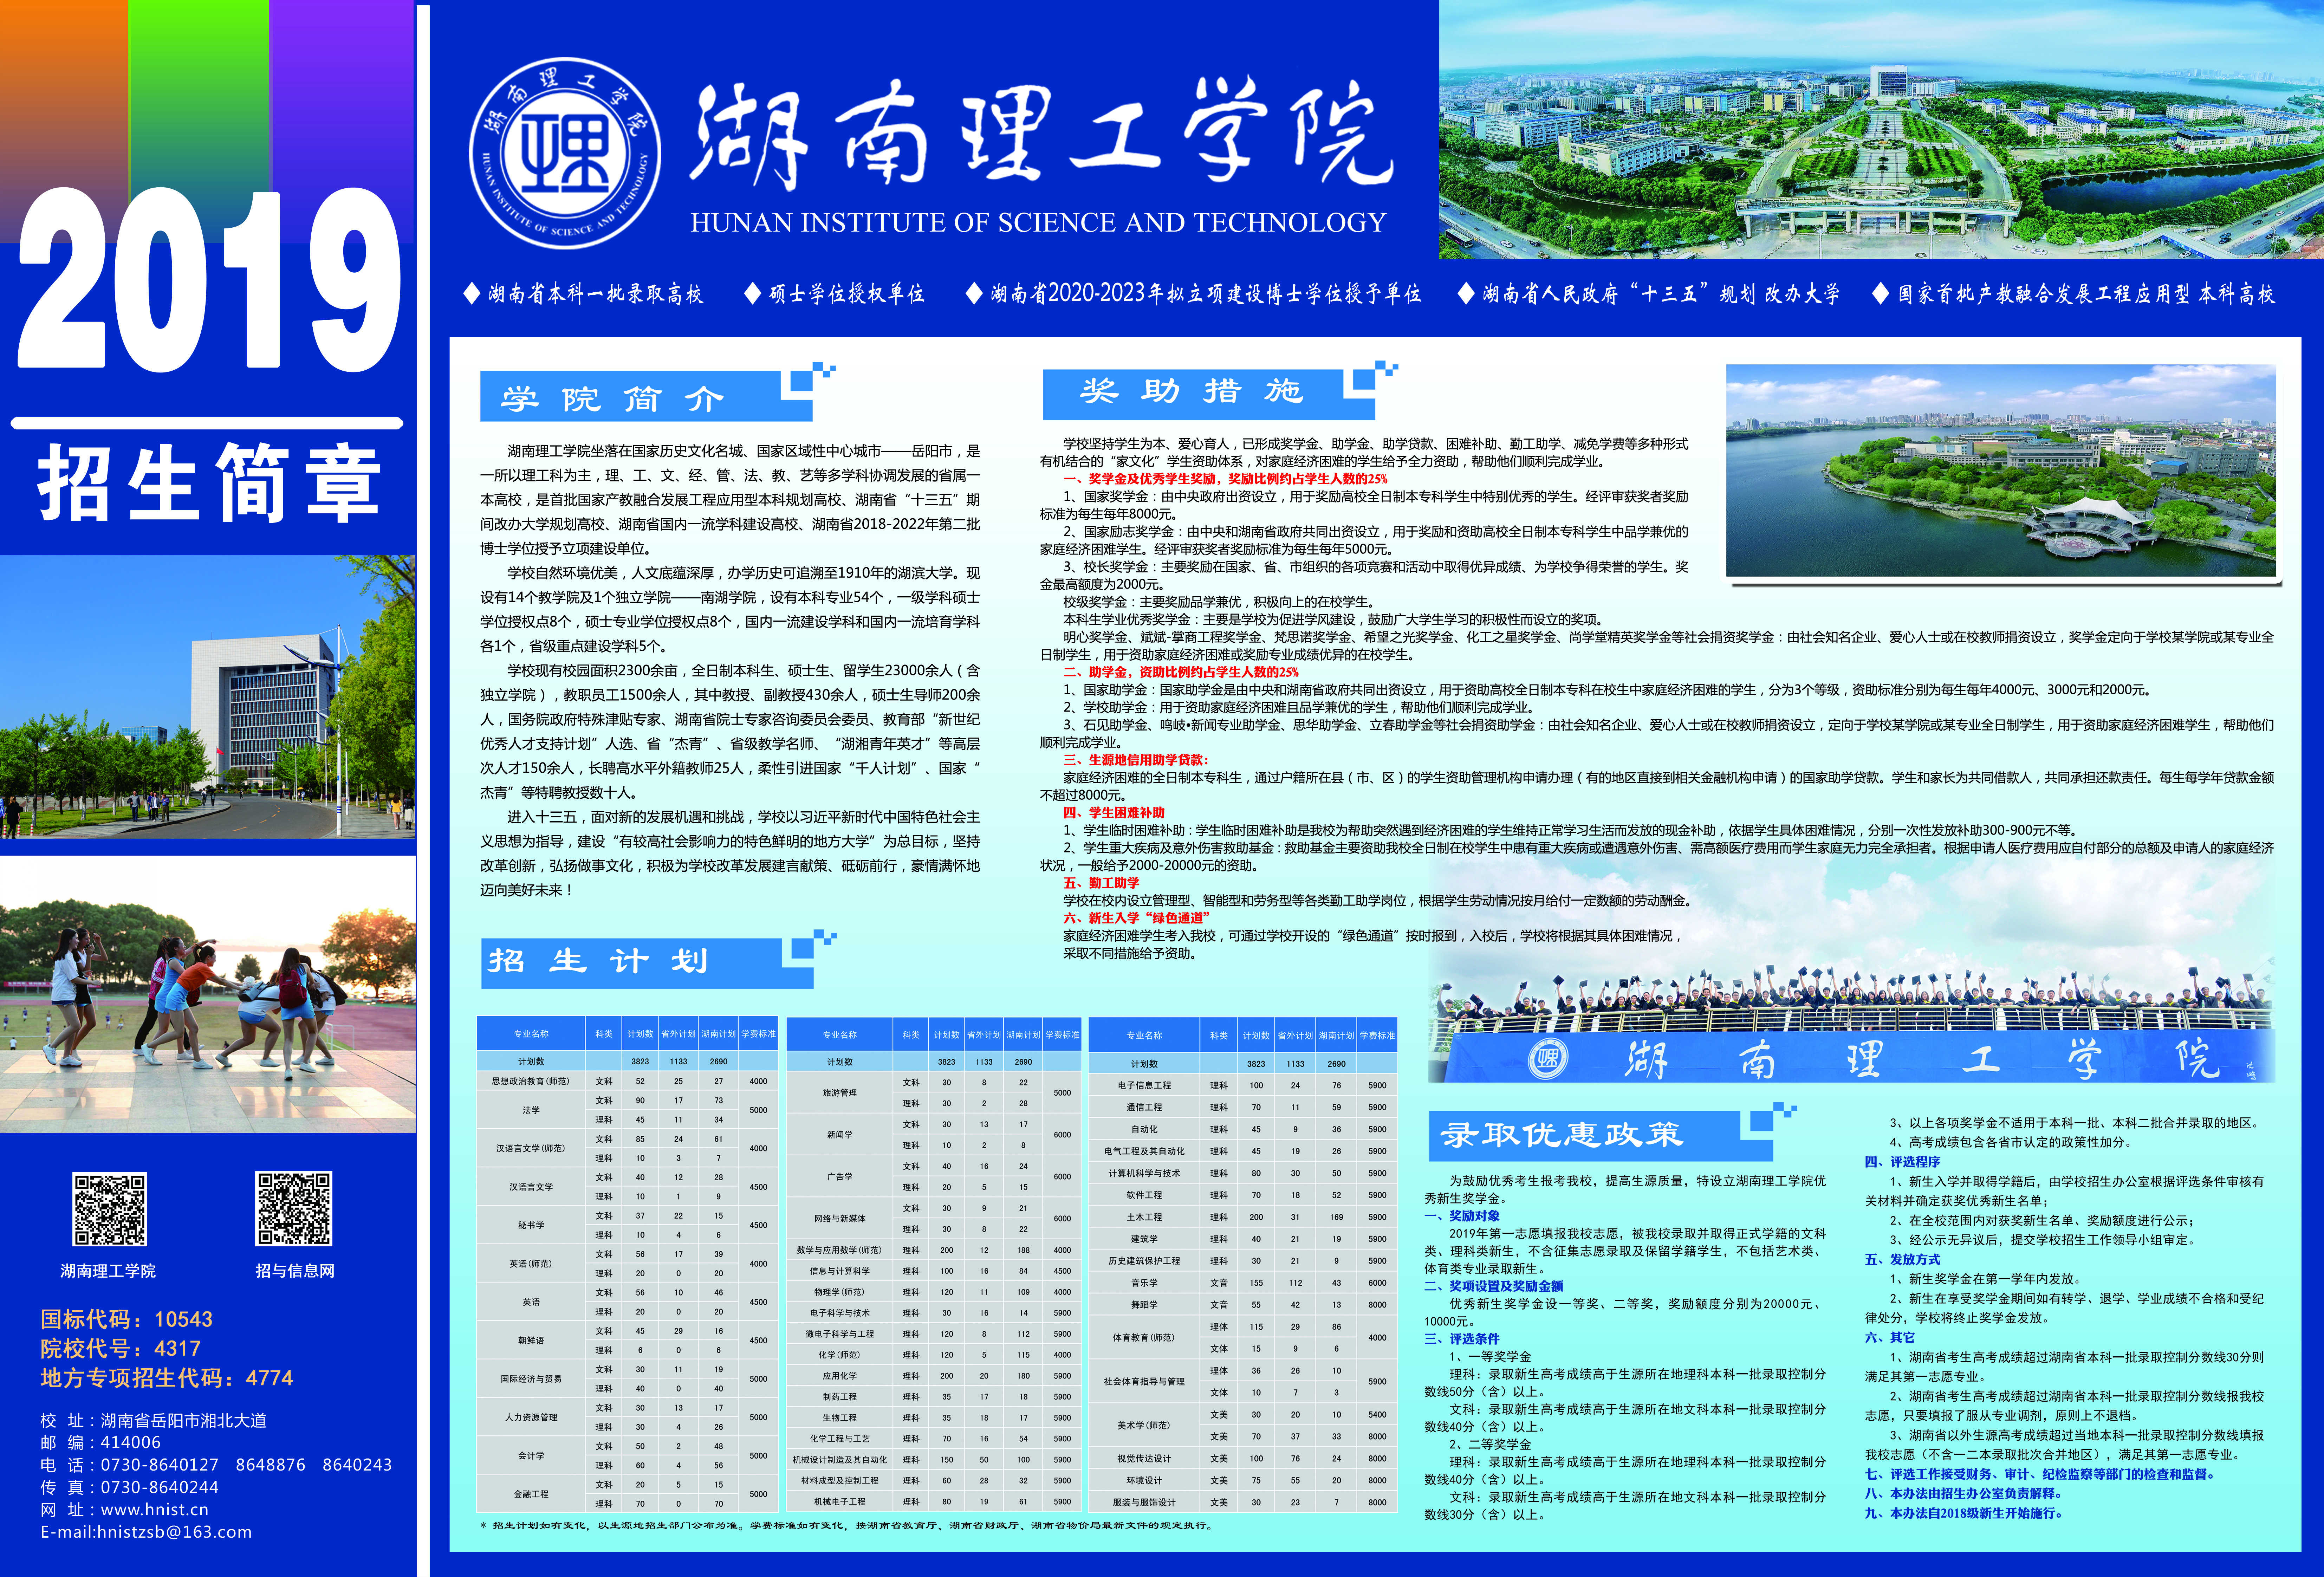Viewport: 2324px width, 1577px height.
Task: Click the circular Hunan Institute logo emblem
Action: pyautogui.click(x=565, y=153)
